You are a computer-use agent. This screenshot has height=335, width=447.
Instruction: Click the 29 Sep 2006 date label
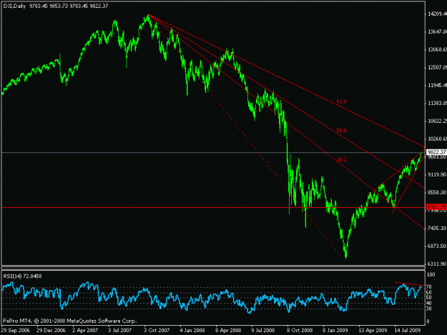[x=16, y=331]
